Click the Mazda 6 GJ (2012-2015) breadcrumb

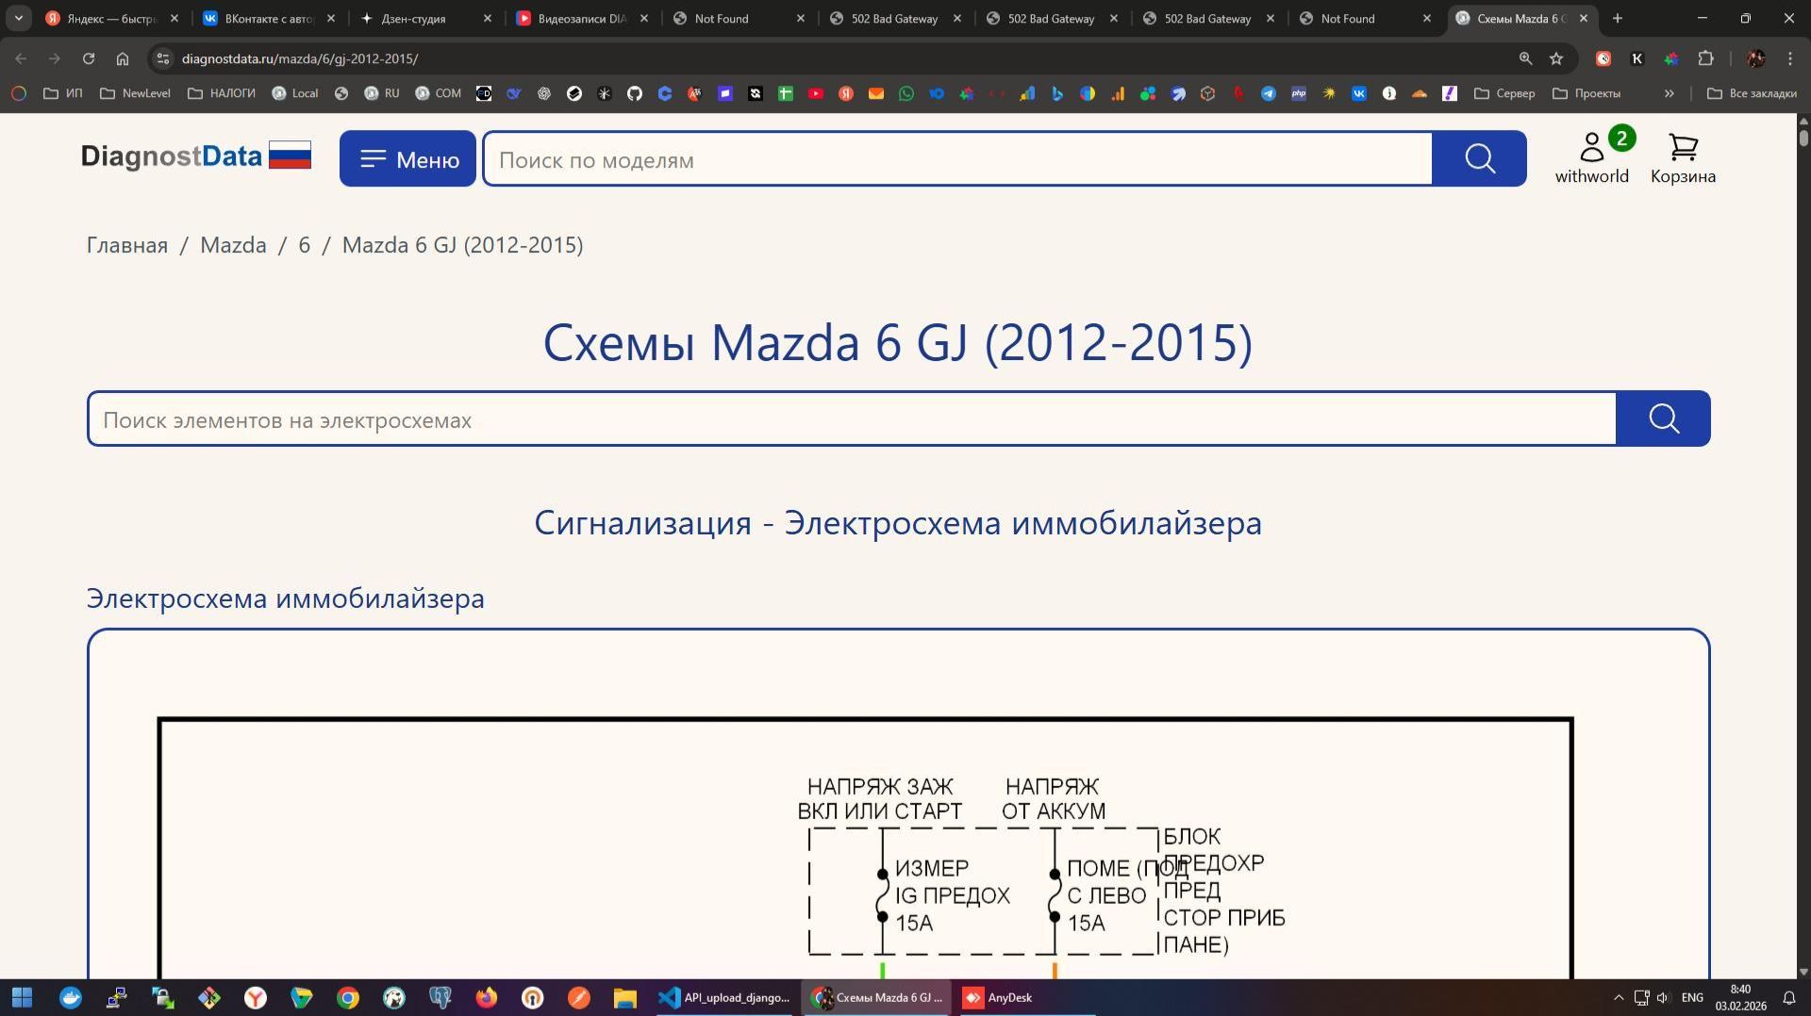click(462, 245)
